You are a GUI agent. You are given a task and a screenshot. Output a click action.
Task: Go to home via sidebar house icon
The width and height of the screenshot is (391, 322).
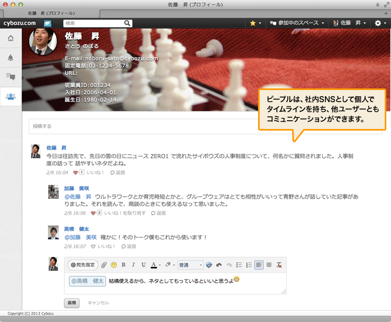[x=10, y=38]
